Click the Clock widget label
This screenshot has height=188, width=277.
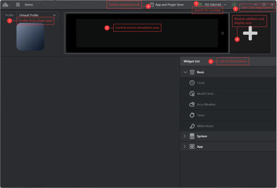point(201,83)
